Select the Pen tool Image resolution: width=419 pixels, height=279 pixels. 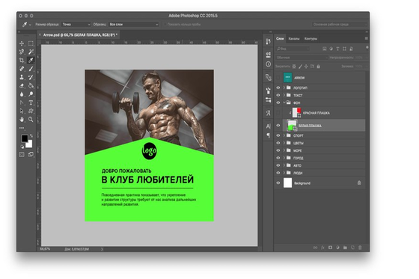coord(22,102)
